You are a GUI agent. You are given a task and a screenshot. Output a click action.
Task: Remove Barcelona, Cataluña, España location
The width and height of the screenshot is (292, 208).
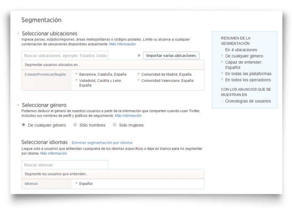pos(76,74)
